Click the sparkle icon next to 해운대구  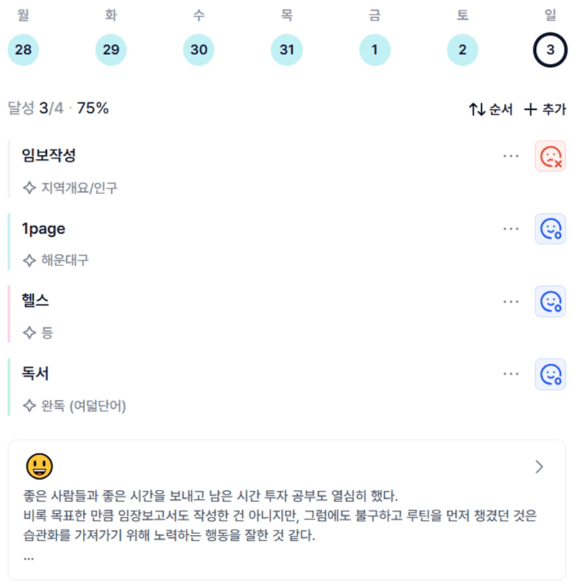tap(30, 260)
